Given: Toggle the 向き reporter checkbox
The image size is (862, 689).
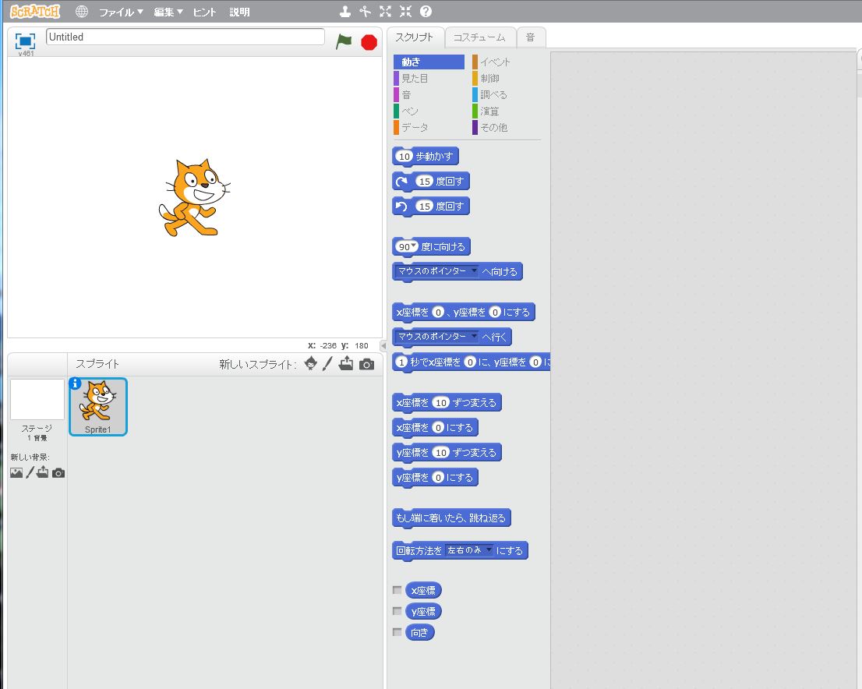Looking at the screenshot, I should (x=397, y=632).
